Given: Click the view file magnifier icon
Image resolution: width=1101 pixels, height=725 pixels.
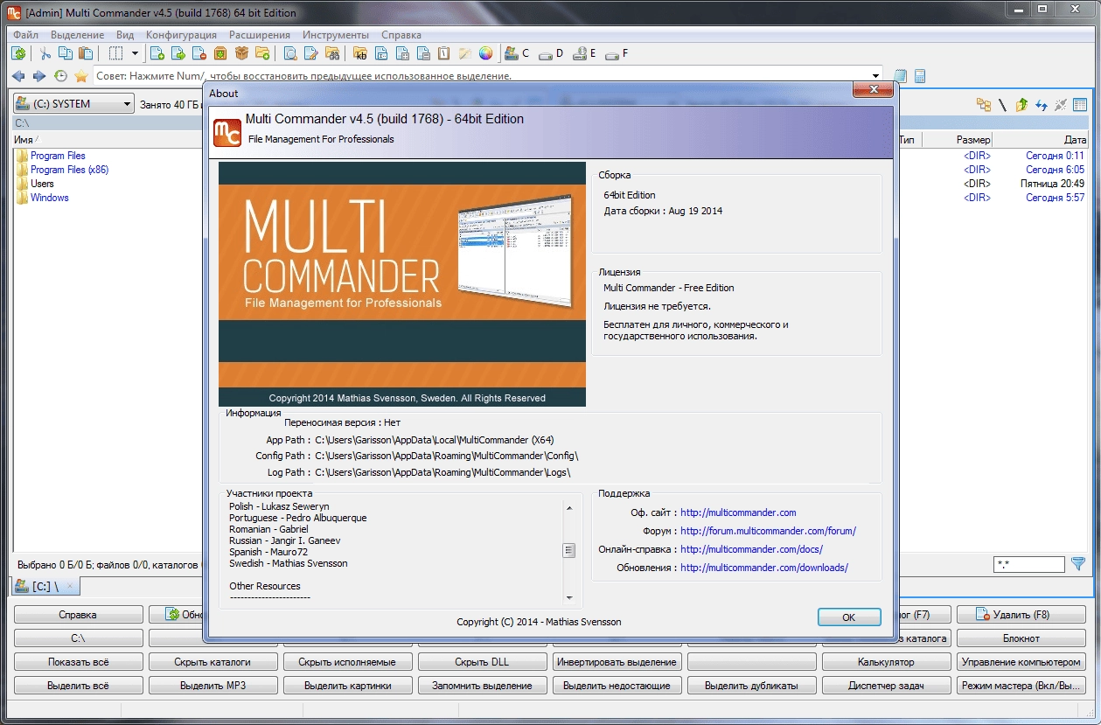Looking at the screenshot, I should (290, 53).
